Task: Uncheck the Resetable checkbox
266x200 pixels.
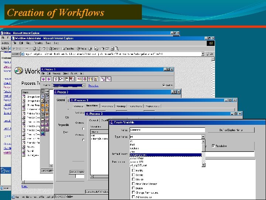Action: [214, 146]
